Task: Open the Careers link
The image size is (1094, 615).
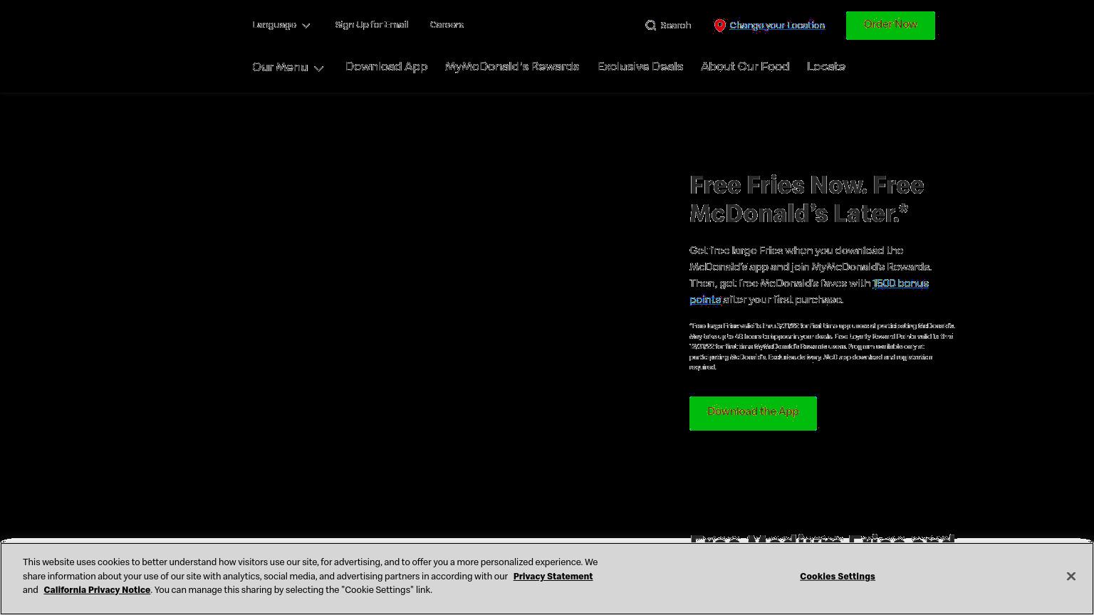Action: [447, 25]
